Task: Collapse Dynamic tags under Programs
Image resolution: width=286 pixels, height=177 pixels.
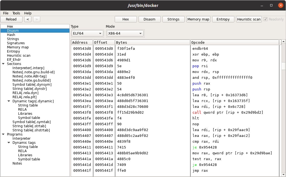Action: [9, 143]
